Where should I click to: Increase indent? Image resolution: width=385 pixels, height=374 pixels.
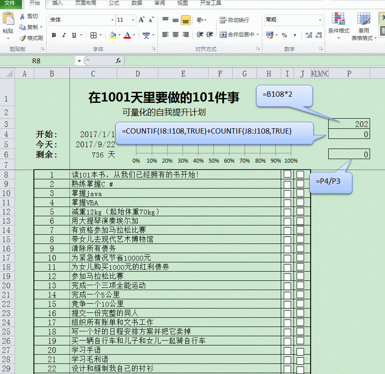pos(209,35)
